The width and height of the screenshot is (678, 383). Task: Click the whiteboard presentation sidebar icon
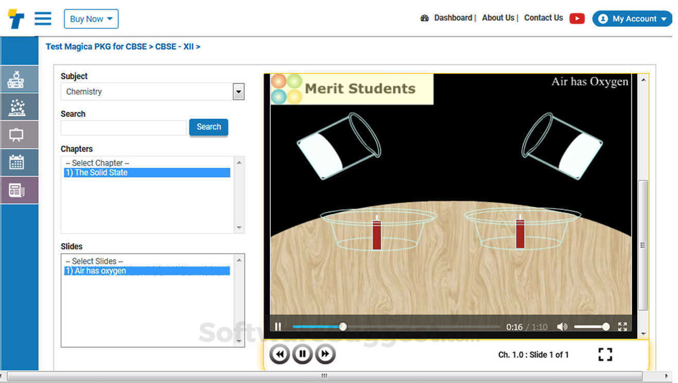point(19,134)
